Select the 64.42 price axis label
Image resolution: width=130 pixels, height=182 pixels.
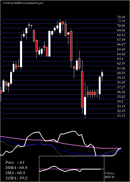click(x=121, y=54)
